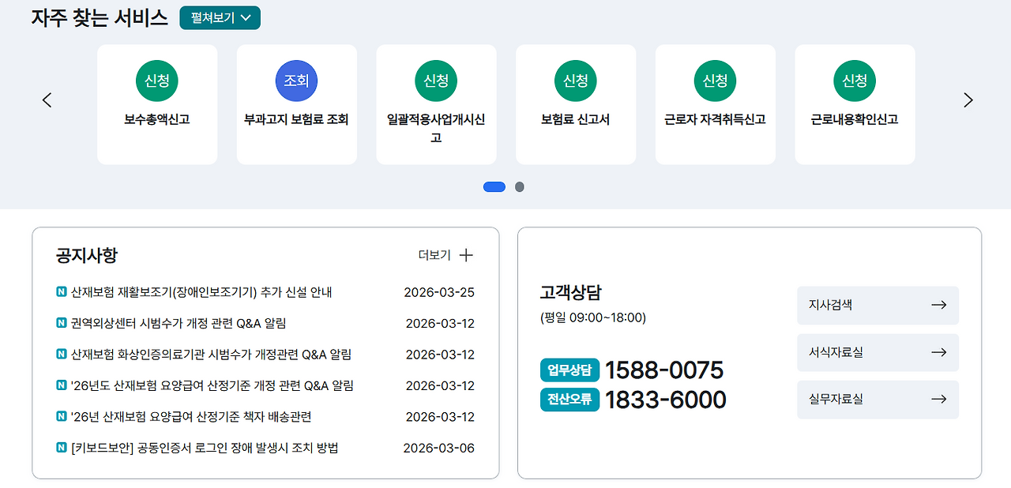Select the active first carousel page indicator

click(x=494, y=187)
